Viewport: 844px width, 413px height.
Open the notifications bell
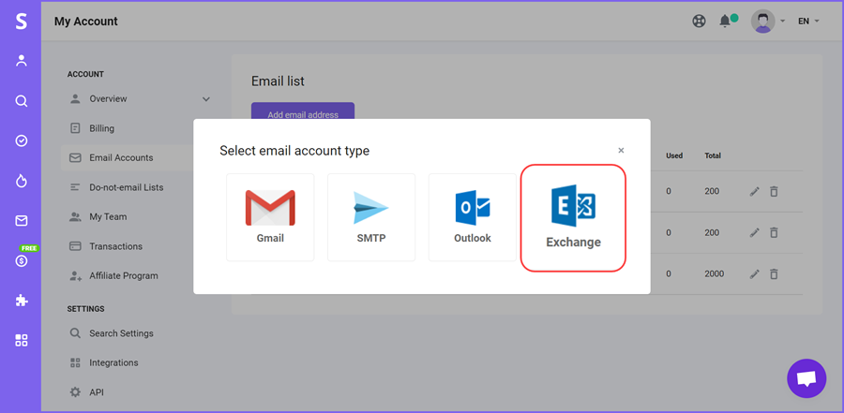click(725, 22)
